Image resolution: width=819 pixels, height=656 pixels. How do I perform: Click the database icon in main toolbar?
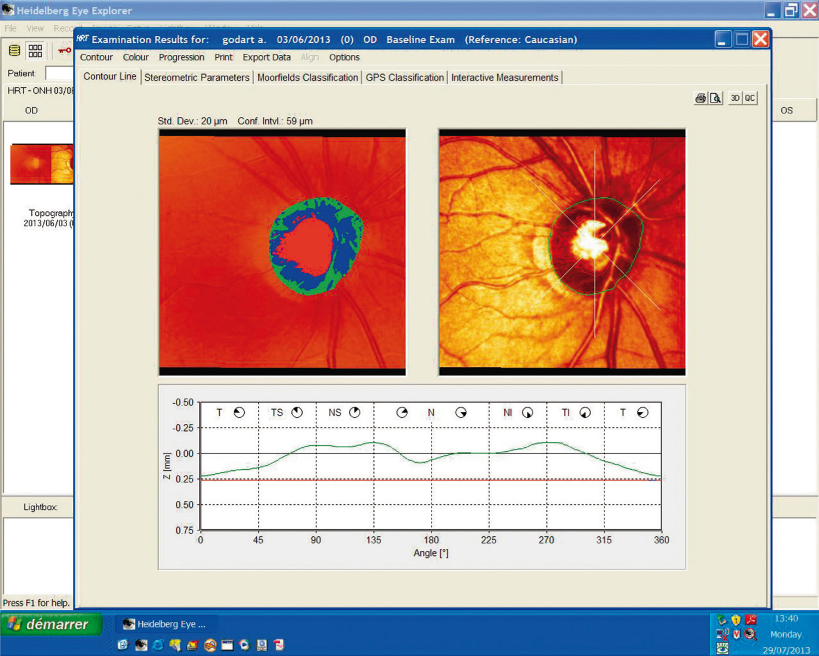coord(14,51)
